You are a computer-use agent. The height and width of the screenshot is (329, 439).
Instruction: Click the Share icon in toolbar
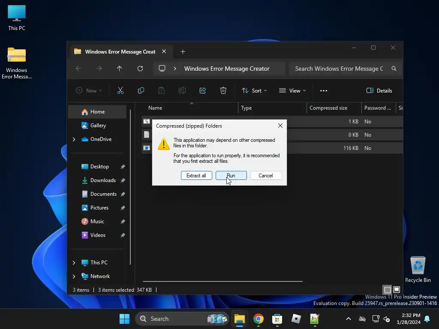click(x=203, y=90)
